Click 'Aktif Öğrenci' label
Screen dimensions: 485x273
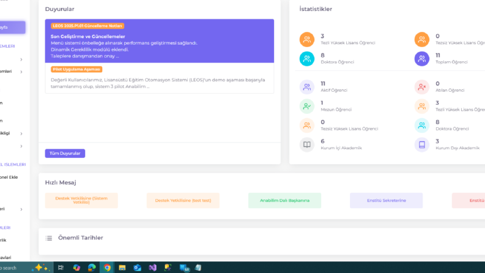(x=334, y=91)
